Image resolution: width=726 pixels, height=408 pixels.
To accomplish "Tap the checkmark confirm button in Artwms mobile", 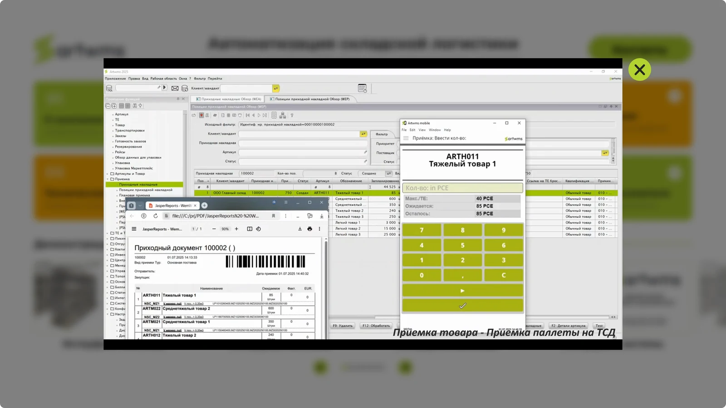I will tap(462, 306).
